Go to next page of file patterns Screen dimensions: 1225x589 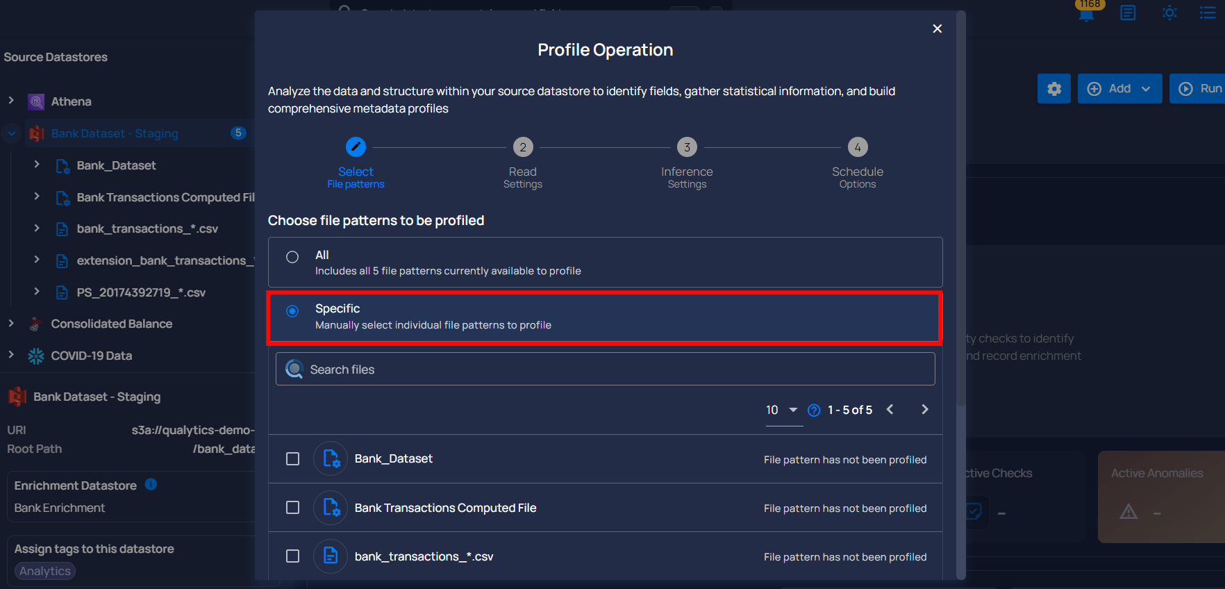click(924, 409)
